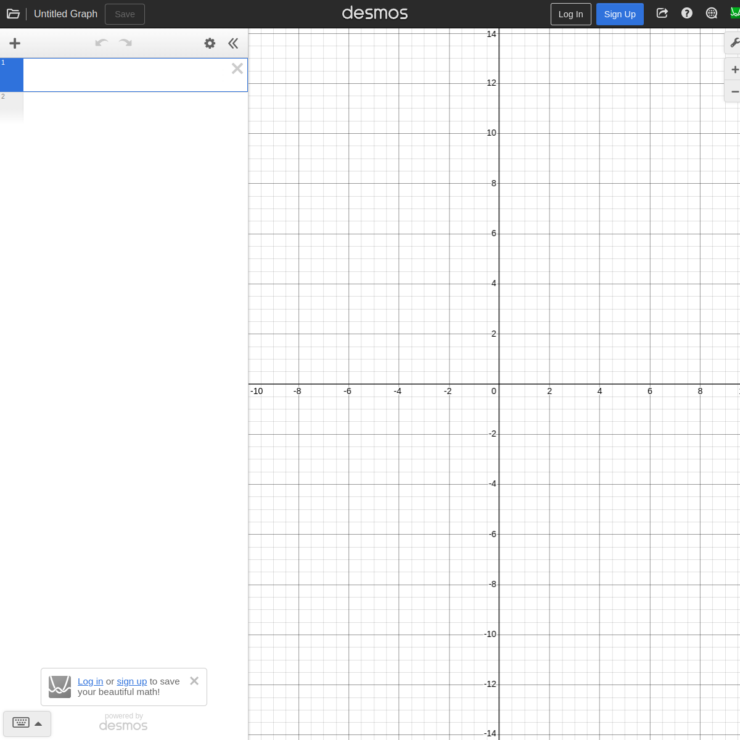Open the language selection globe
This screenshot has height=740, width=740.
click(711, 13)
